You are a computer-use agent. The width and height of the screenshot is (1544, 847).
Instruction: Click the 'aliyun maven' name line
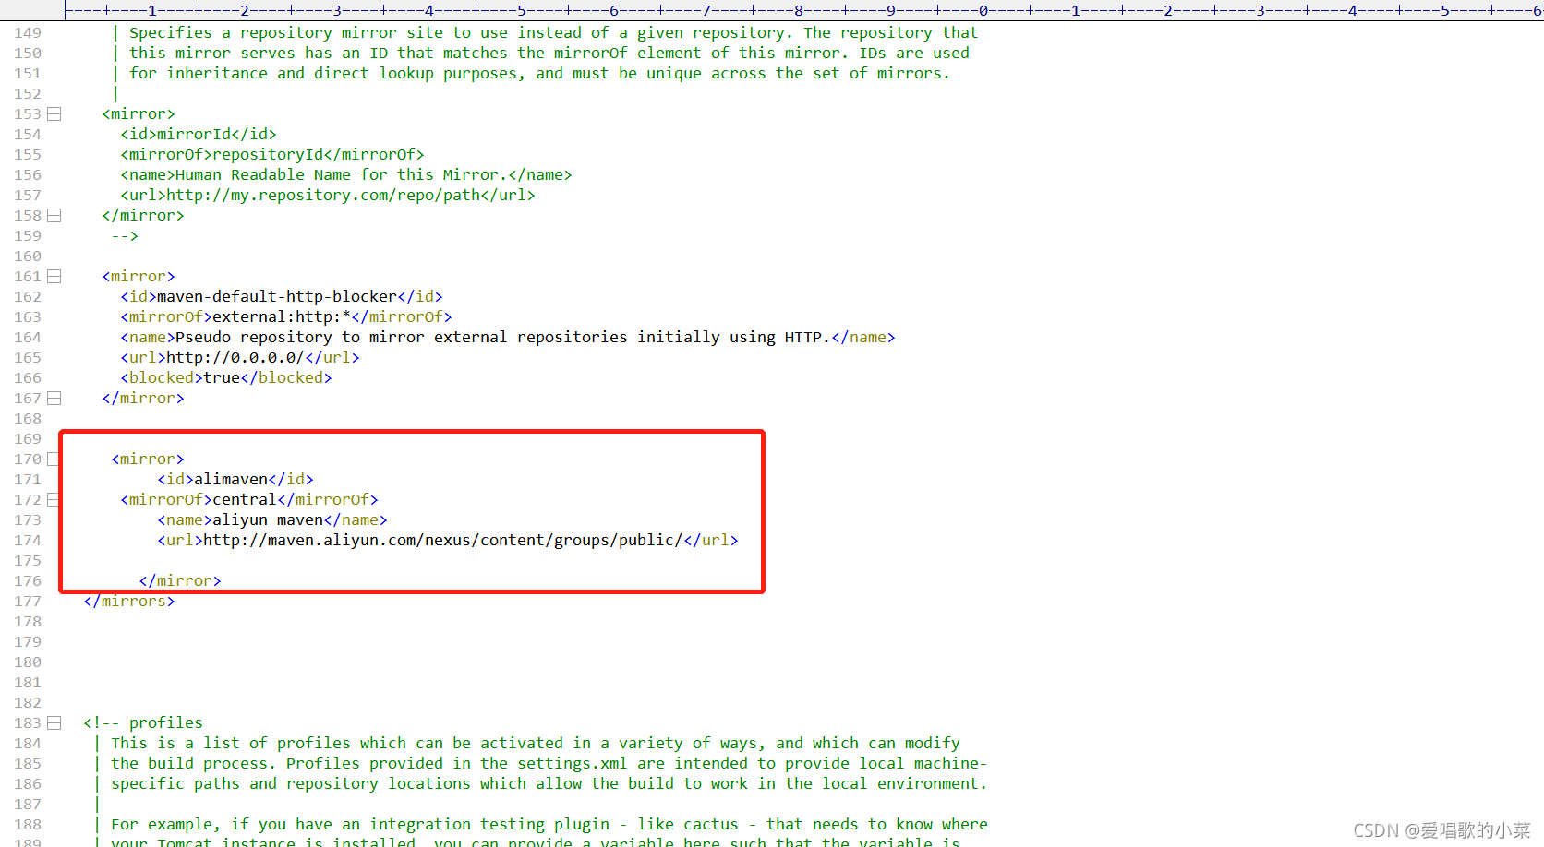(x=272, y=520)
